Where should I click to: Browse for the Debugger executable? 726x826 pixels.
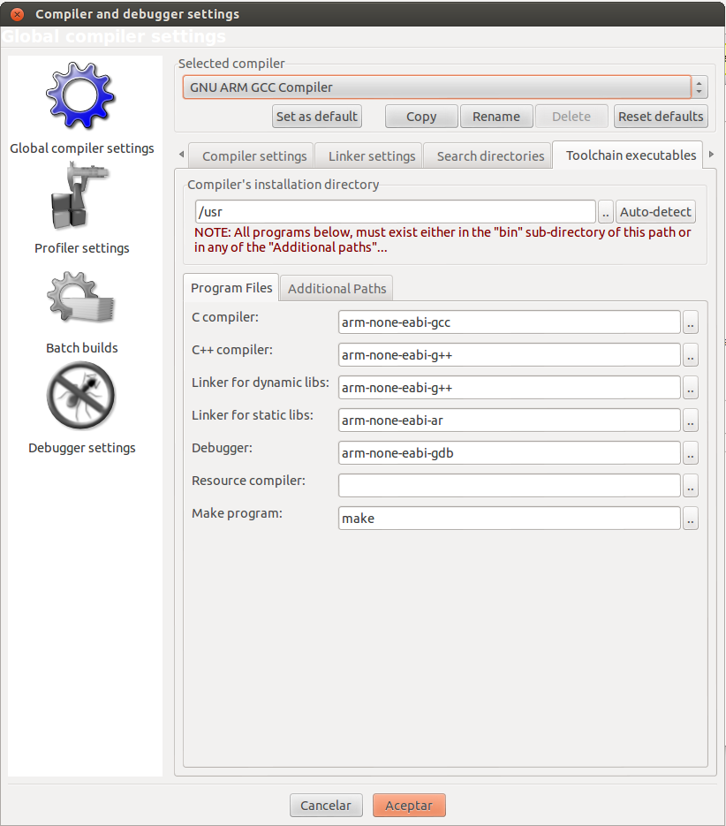click(x=691, y=453)
